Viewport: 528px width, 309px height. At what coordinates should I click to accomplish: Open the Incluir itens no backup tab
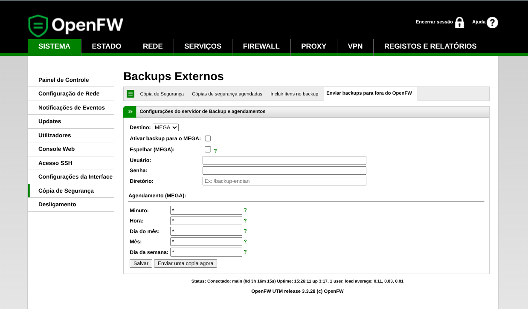tap(294, 94)
